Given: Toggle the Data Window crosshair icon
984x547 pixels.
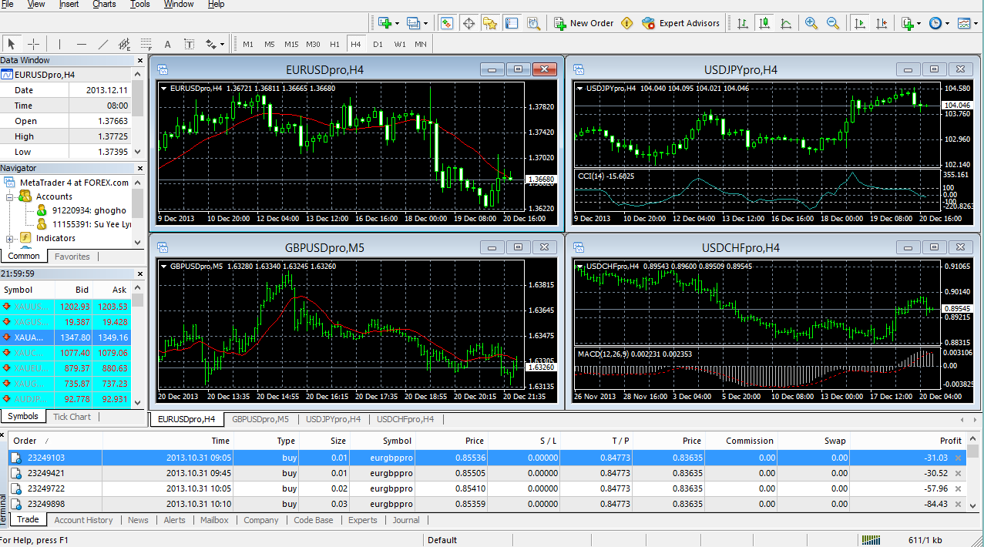Looking at the screenshot, I should pyautogui.click(x=468, y=23).
